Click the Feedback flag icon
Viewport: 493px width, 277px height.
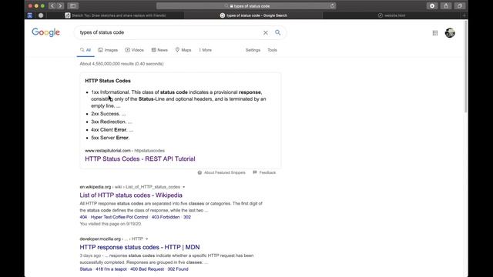point(255,172)
